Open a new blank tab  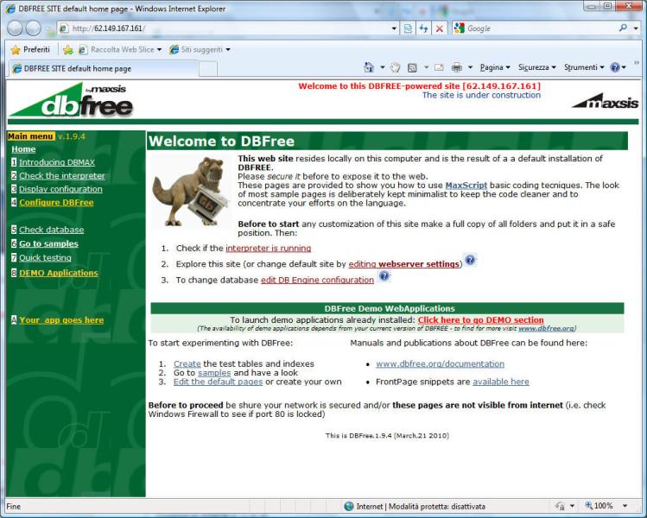coord(208,69)
